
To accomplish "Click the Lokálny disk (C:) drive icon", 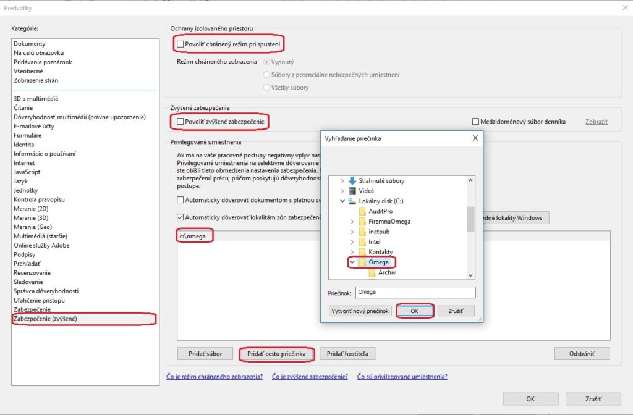I will [x=352, y=201].
